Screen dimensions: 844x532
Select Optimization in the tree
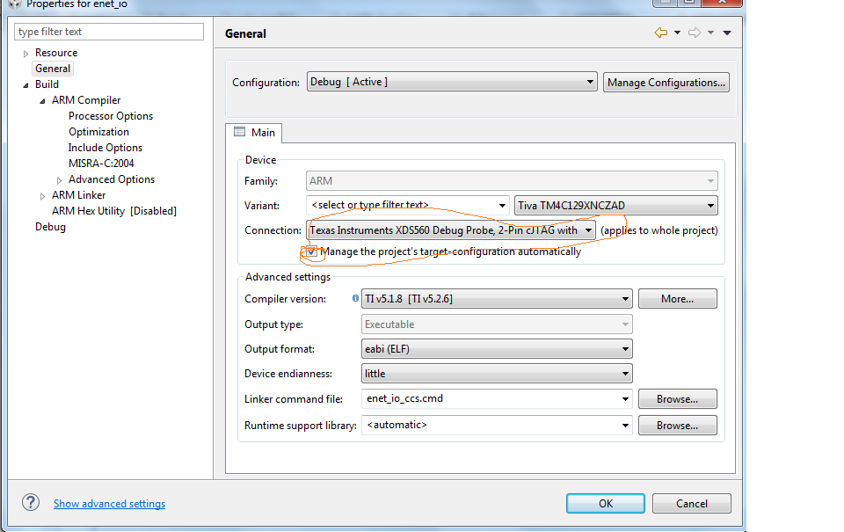click(x=98, y=132)
